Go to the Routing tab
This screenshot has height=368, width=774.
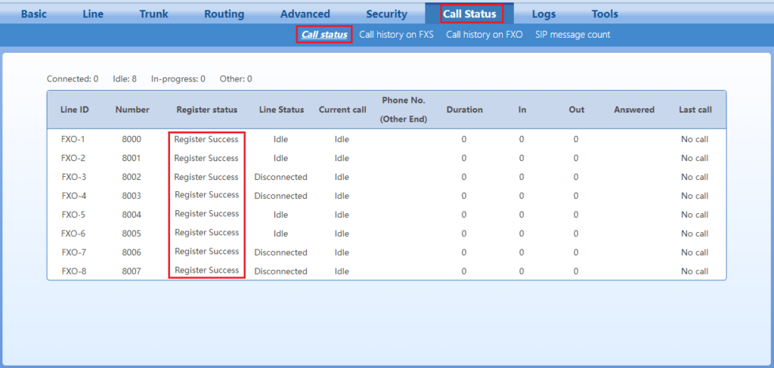point(224,14)
